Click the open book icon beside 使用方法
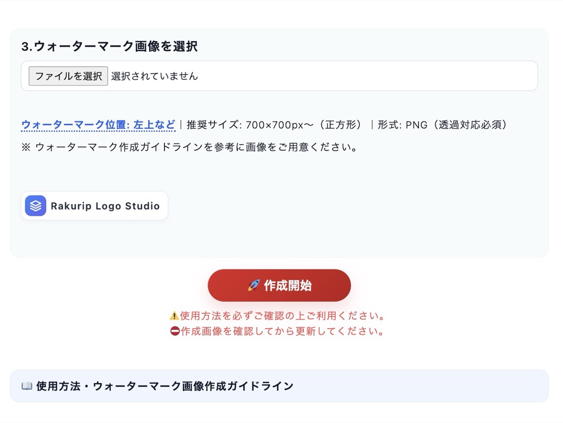Viewport: 563px width, 423px height. (x=26, y=386)
